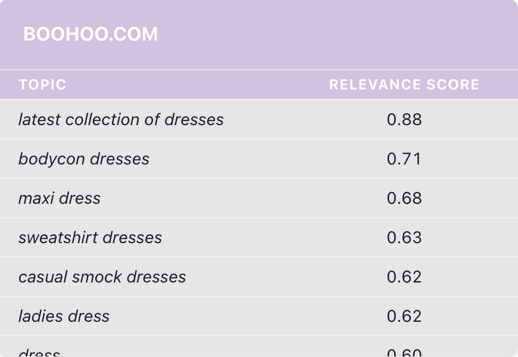Select the topic casual smock dresses
The height and width of the screenshot is (357, 518).
pyautogui.click(x=102, y=277)
